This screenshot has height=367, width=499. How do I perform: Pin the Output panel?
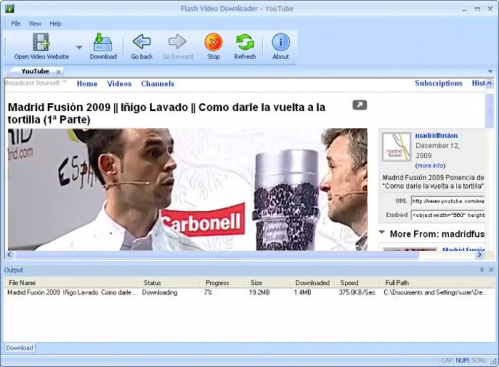tap(482, 270)
